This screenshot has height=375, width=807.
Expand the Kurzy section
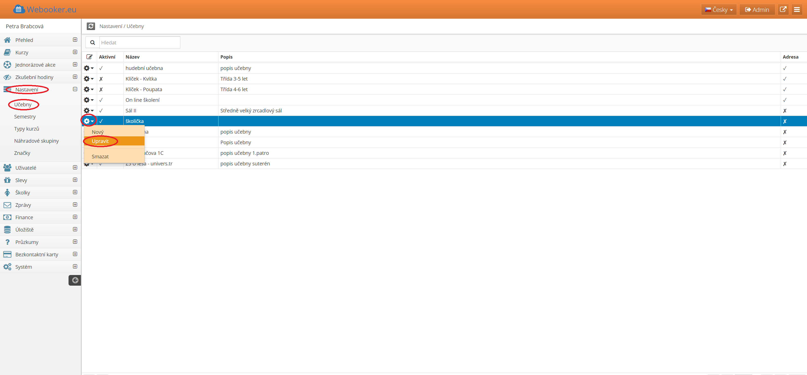tap(75, 52)
